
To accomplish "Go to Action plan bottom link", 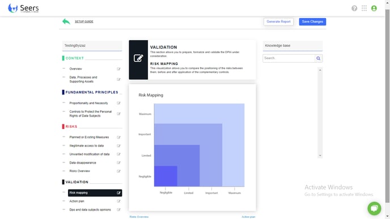I will coord(248,217).
